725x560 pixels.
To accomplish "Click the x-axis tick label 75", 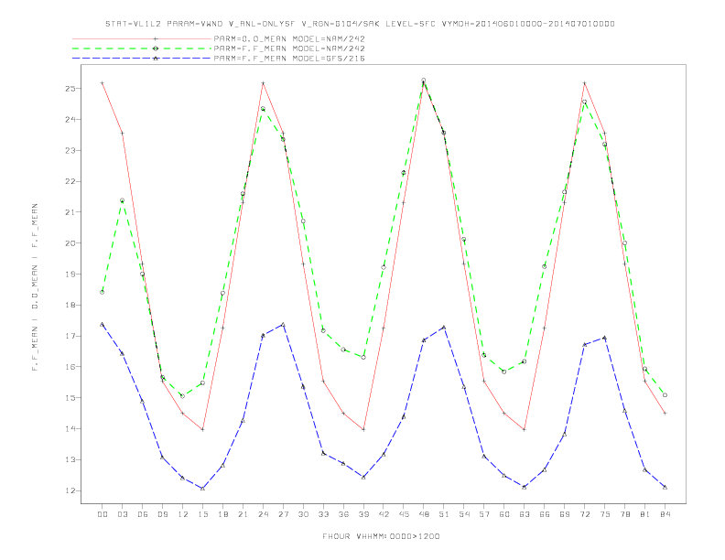I will pos(605,514).
